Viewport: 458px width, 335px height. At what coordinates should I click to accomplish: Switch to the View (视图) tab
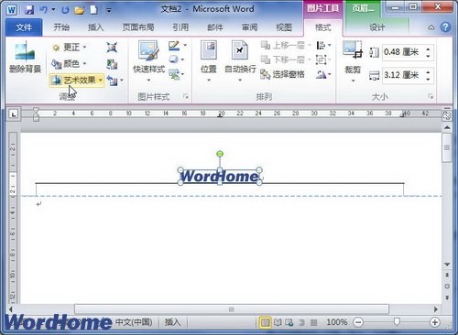(284, 27)
